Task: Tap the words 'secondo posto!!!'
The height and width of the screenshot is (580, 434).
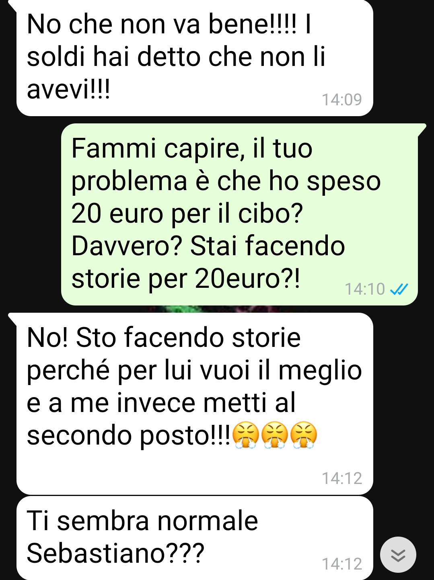Action: (129, 436)
